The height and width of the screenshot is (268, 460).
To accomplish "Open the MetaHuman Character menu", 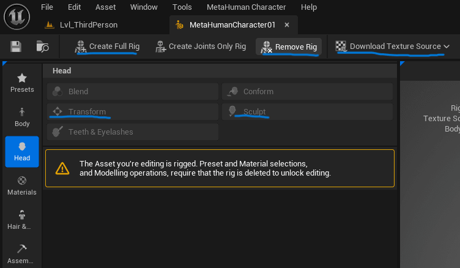I will [246, 7].
